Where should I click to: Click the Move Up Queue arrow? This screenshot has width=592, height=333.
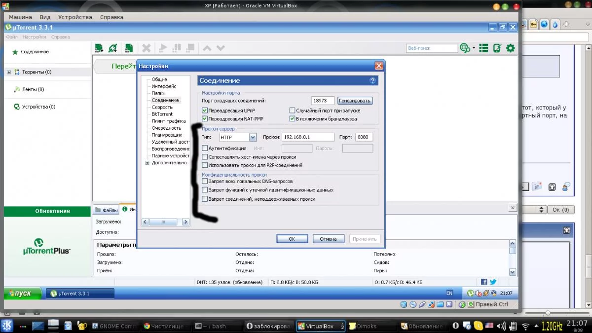tap(207, 48)
